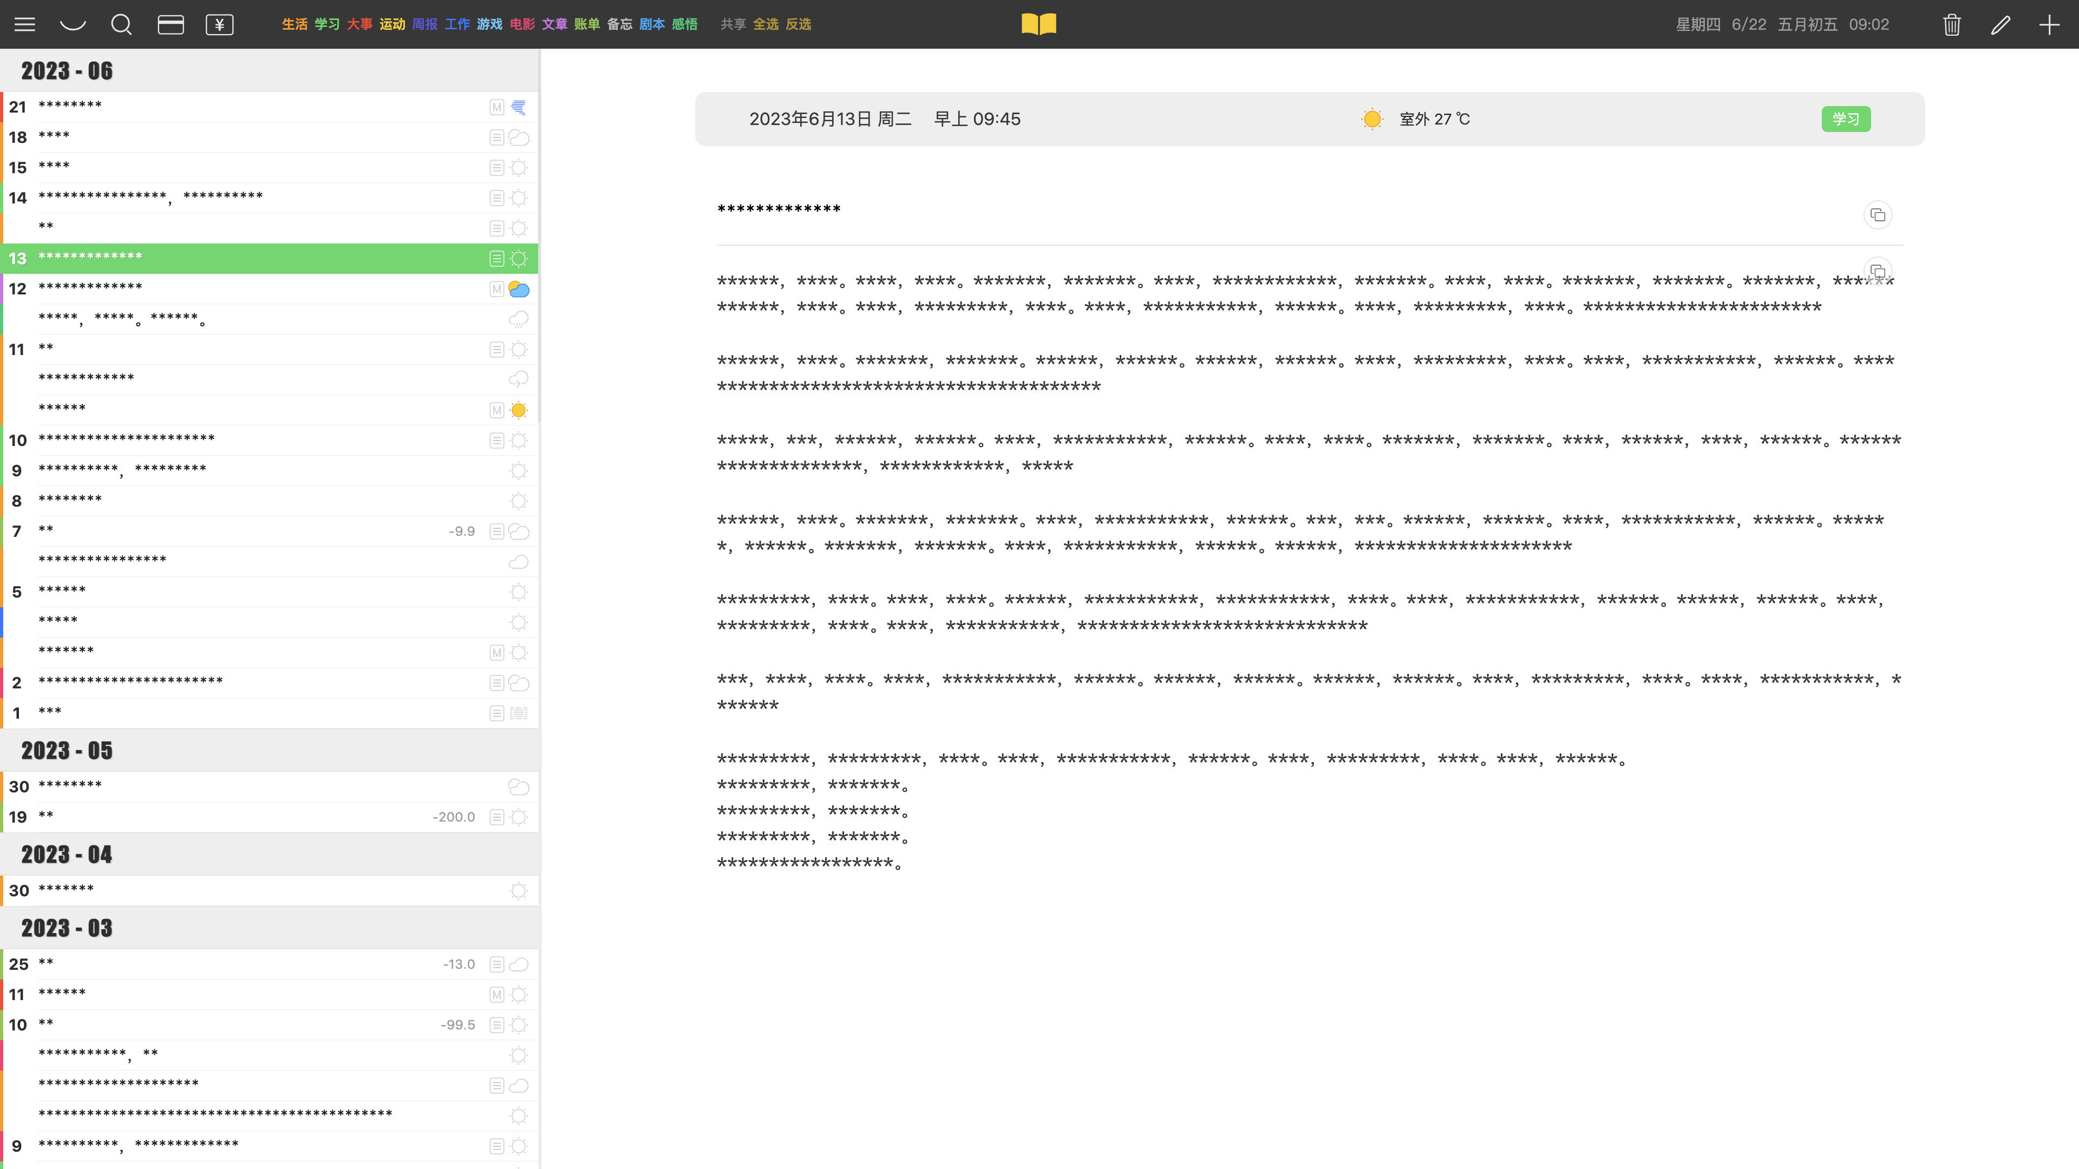This screenshot has width=2079, height=1169.
Task: Click the 全选 select-all link
Action: pyautogui.click(x=766, y=24)
